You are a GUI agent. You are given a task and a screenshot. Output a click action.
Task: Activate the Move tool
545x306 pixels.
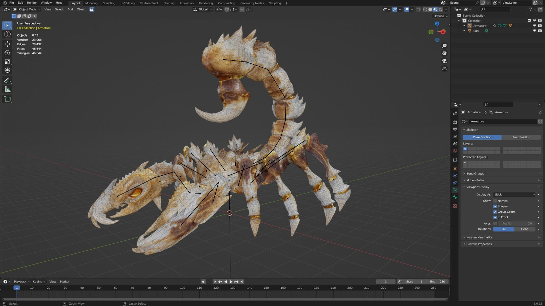pos(7,44)
